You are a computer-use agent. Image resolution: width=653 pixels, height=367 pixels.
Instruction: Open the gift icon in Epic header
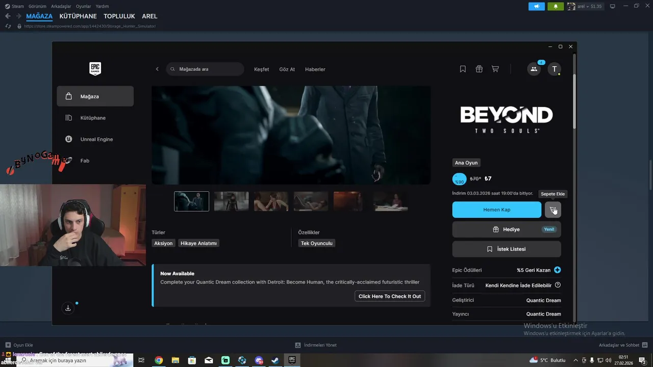479,69
